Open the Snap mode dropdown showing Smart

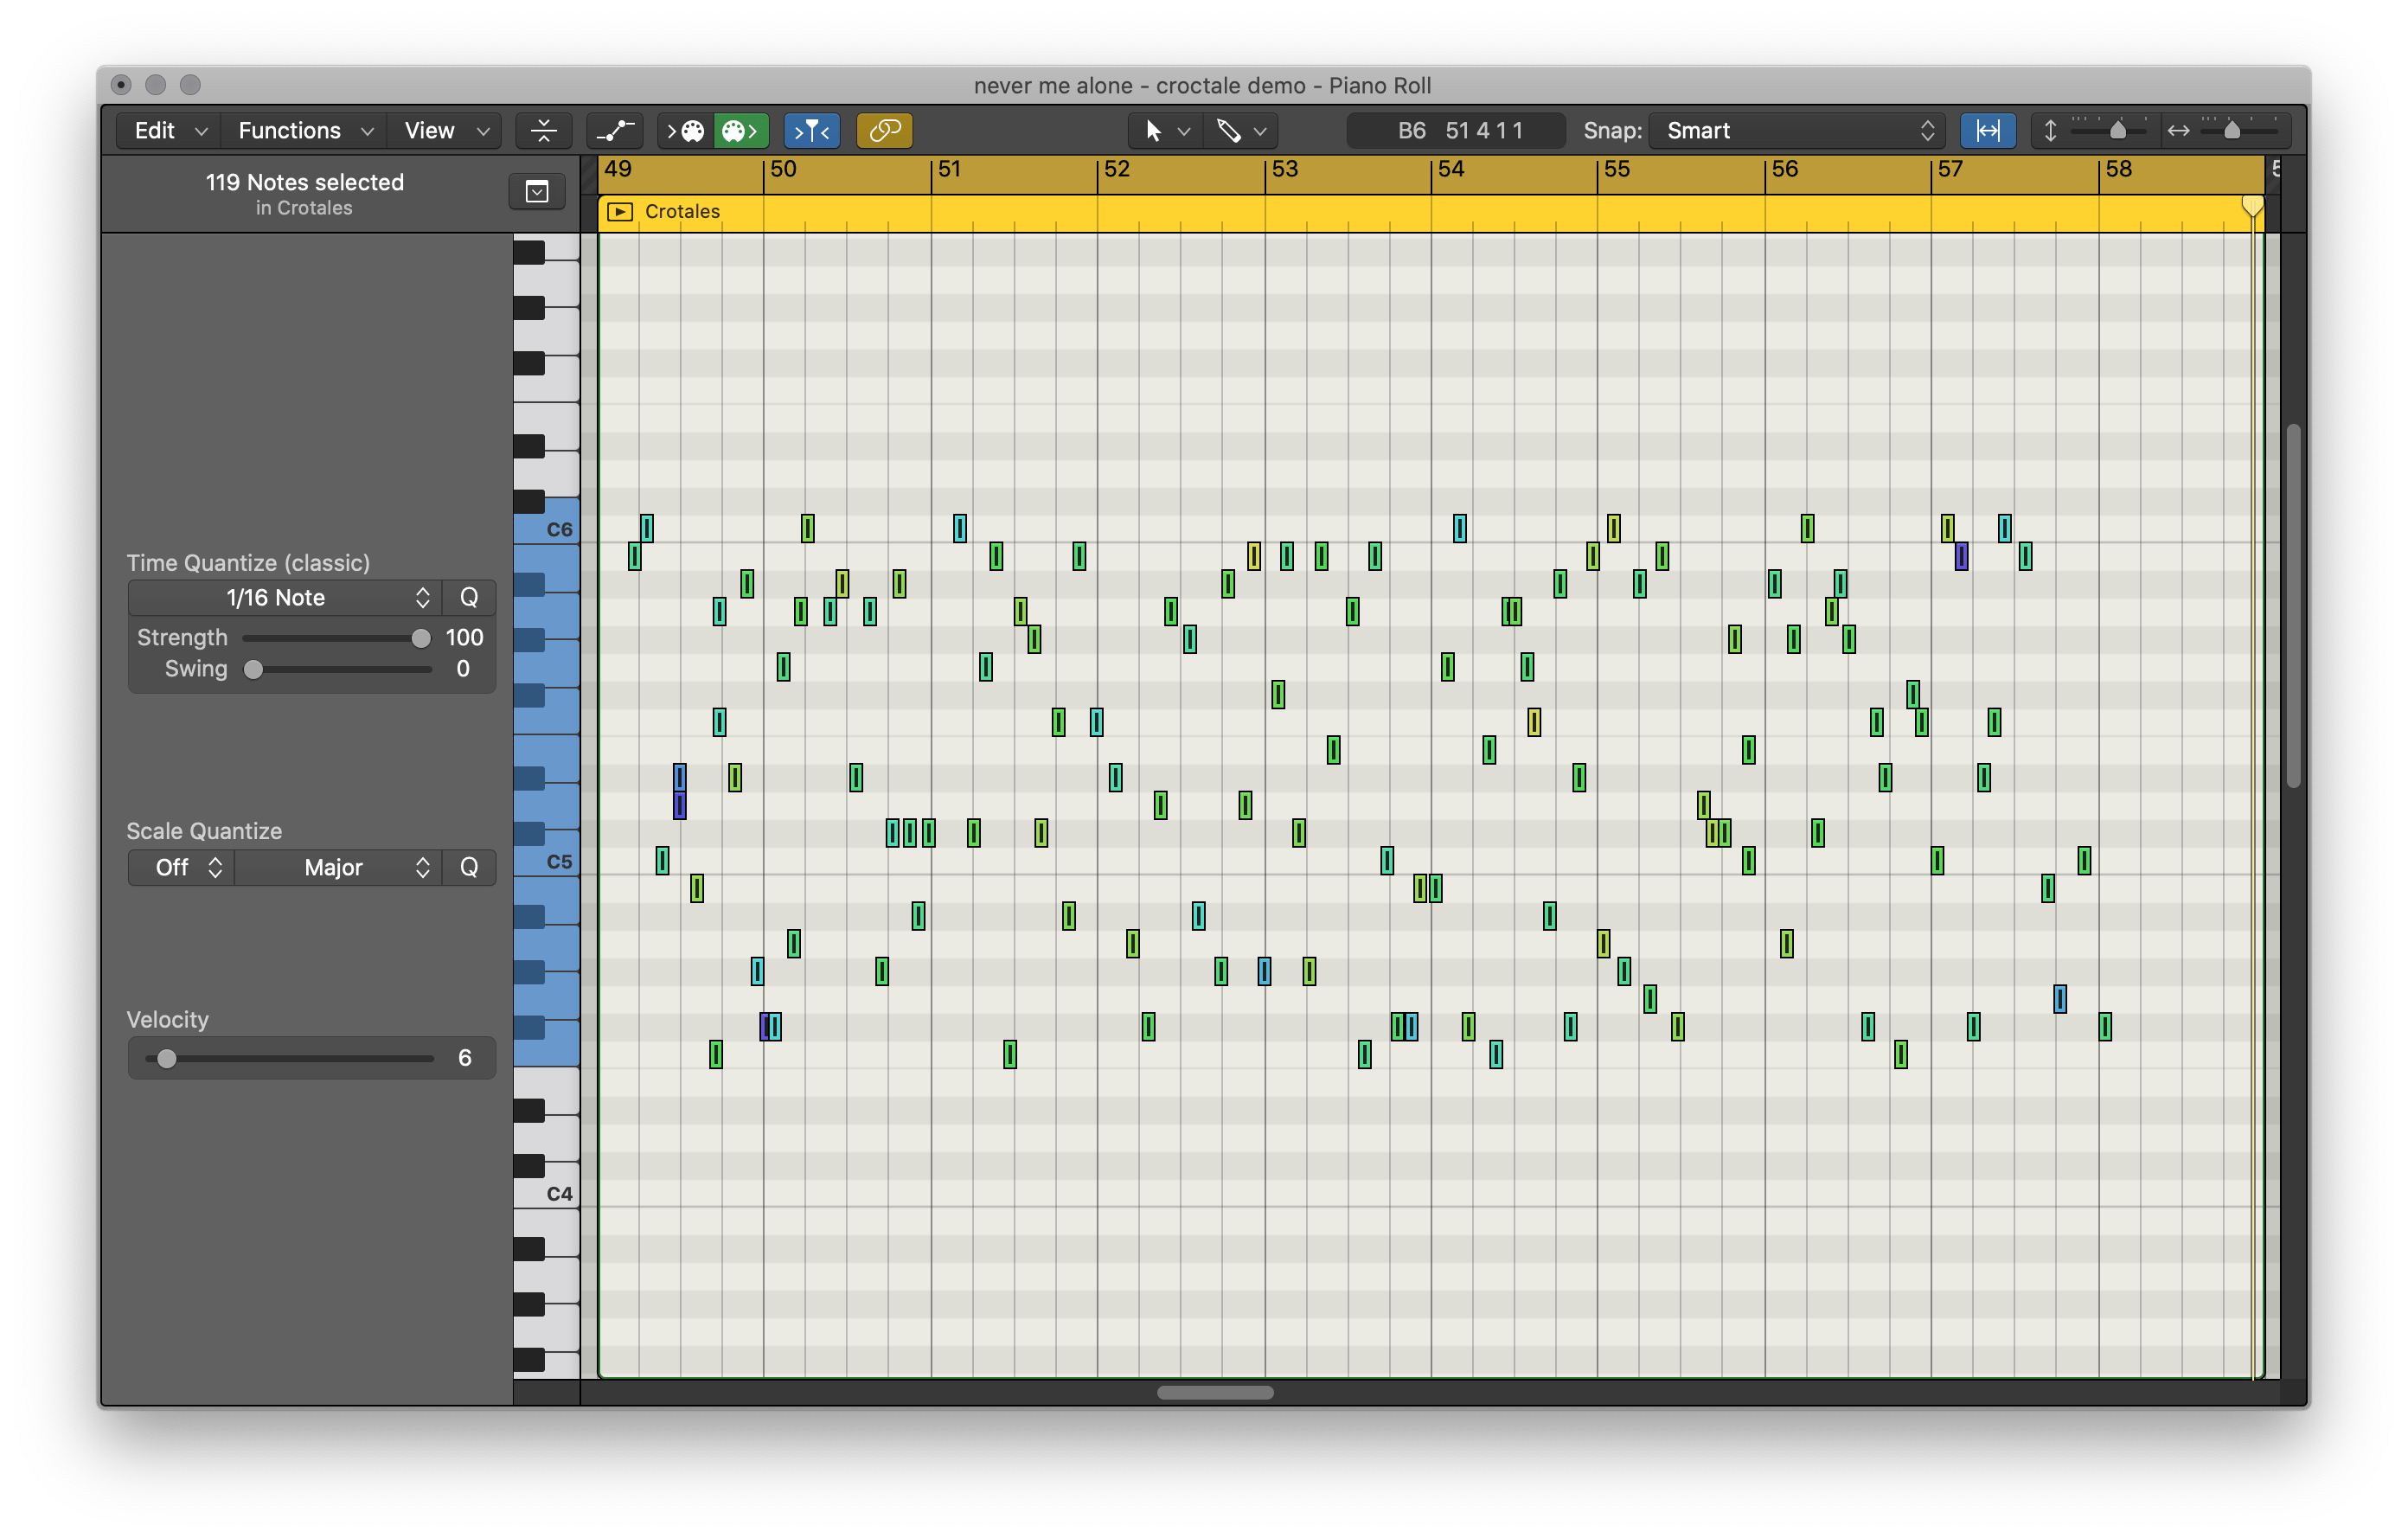pyautogui.click(x=1797, y=131)
